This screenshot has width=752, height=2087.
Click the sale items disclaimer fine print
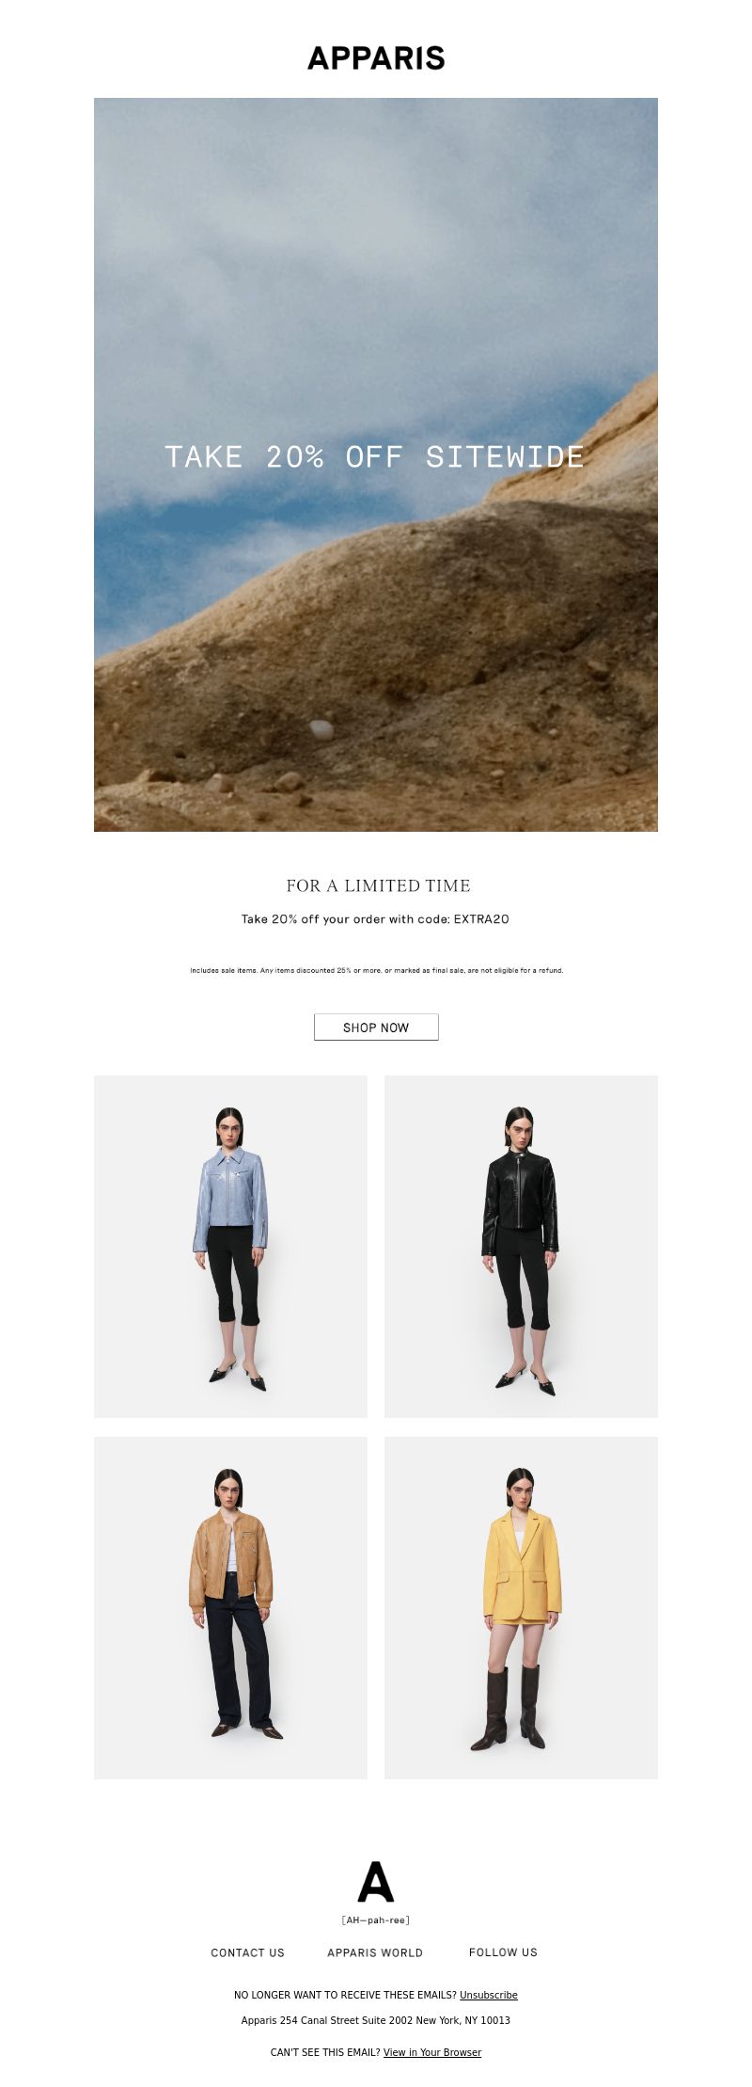[376, 970]
